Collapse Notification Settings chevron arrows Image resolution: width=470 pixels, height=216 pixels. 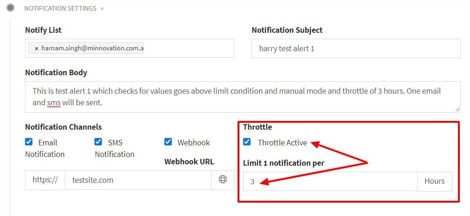coord(102,9)
